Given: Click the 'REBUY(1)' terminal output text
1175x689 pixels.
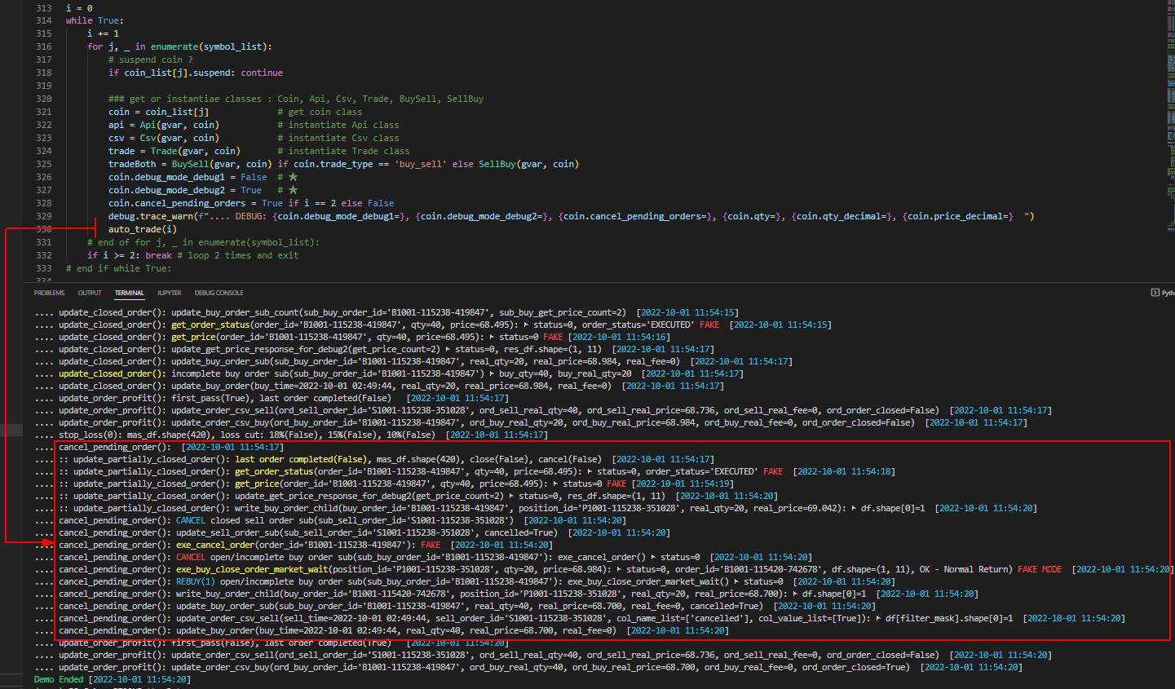Looking at the screenshot, I should [x=196, y=581].
